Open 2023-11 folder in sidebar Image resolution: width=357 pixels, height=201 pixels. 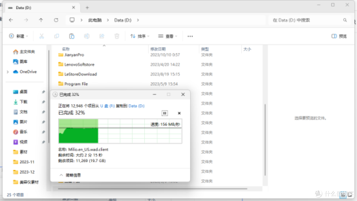pos(24,162)
